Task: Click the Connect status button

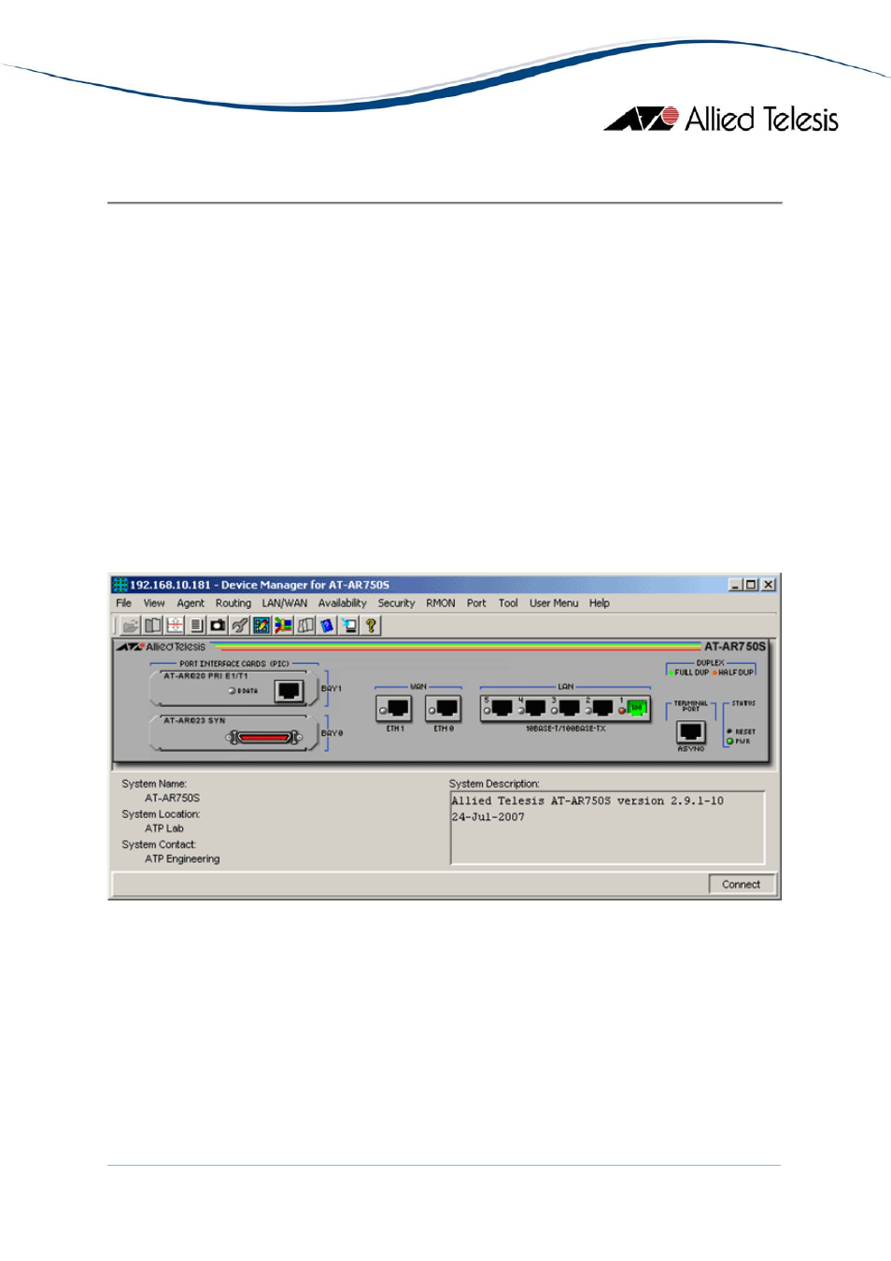Action: click(x=742, y=885)
